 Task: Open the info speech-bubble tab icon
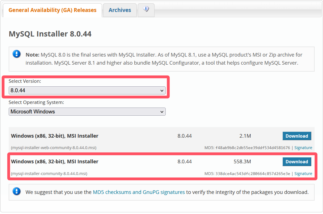click(x=146, y=9)
